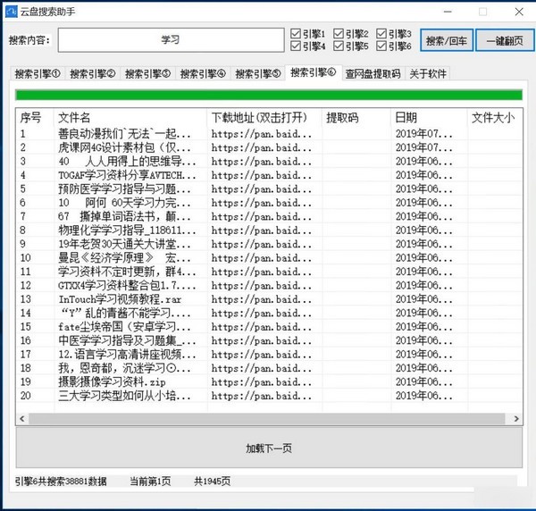The image size is (536, 511).
Task: Select row InTouch学习视频教程.rar
Action: coord(269,299)
